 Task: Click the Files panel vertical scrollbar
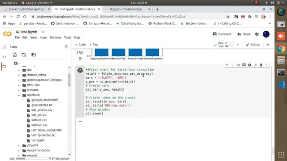click(x=69, y=80)
